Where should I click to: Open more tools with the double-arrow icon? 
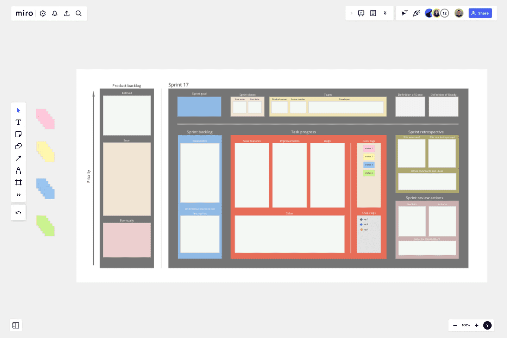pyautogui.click(x=18, y=194)
